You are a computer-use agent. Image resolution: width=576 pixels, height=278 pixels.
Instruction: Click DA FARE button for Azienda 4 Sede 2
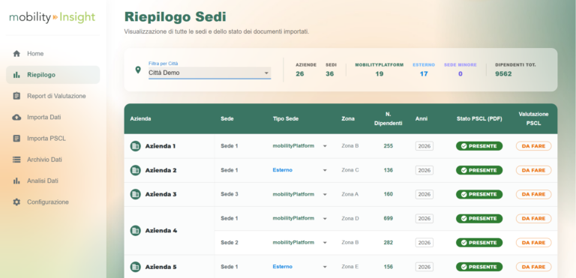click(533, 243)
